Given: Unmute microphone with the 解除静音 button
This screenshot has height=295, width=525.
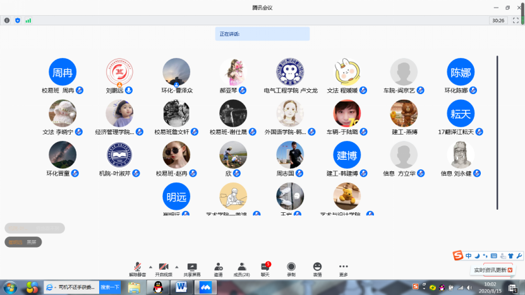Looking at the screenshot, I should click(x=138, y=269).
